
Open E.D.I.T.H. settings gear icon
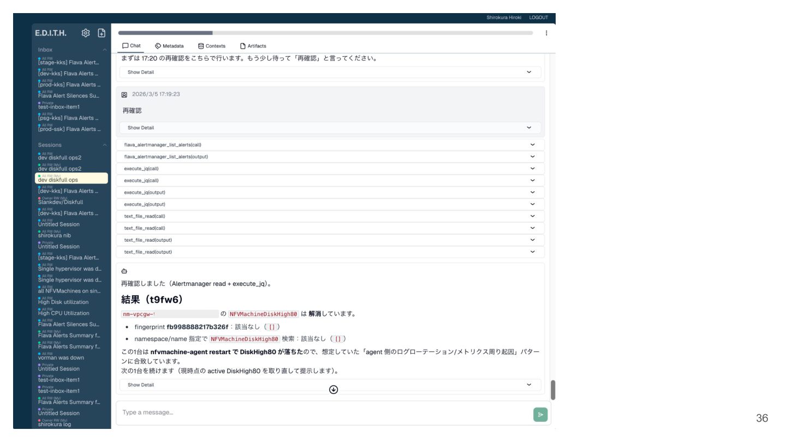pyautogui.click(x=86, y=33)
